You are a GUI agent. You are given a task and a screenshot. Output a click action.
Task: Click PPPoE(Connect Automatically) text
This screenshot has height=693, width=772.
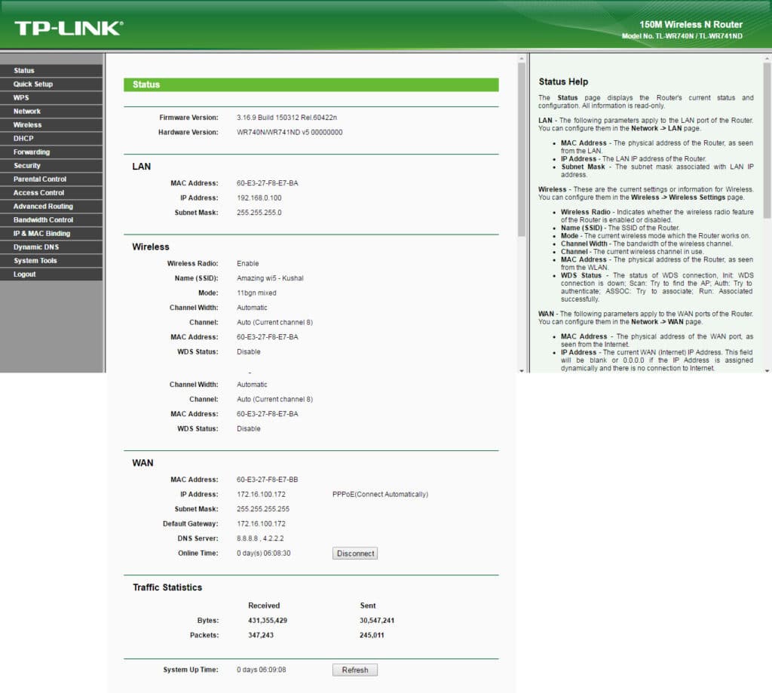(x=380, y=494)
